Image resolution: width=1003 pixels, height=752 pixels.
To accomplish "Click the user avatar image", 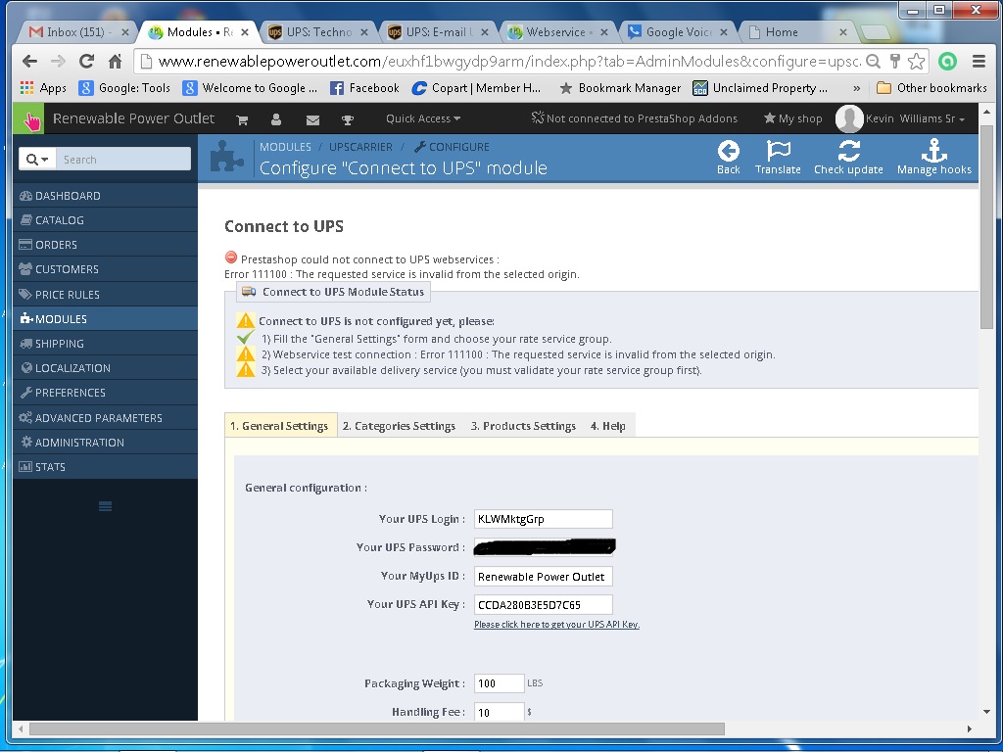I will (849, 118).
